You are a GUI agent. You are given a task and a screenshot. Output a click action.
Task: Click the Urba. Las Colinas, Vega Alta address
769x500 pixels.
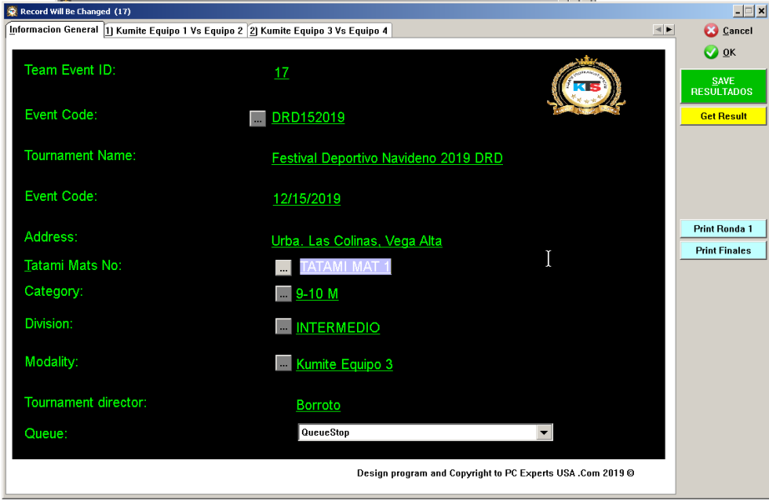coord(356,241)
